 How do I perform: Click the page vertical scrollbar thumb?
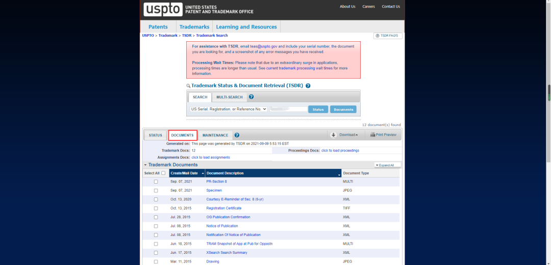click(x=549, y=93)
